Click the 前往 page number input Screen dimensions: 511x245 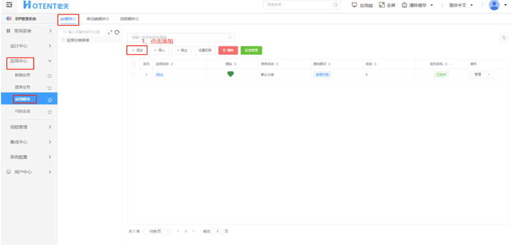click(x=218, y=231)
